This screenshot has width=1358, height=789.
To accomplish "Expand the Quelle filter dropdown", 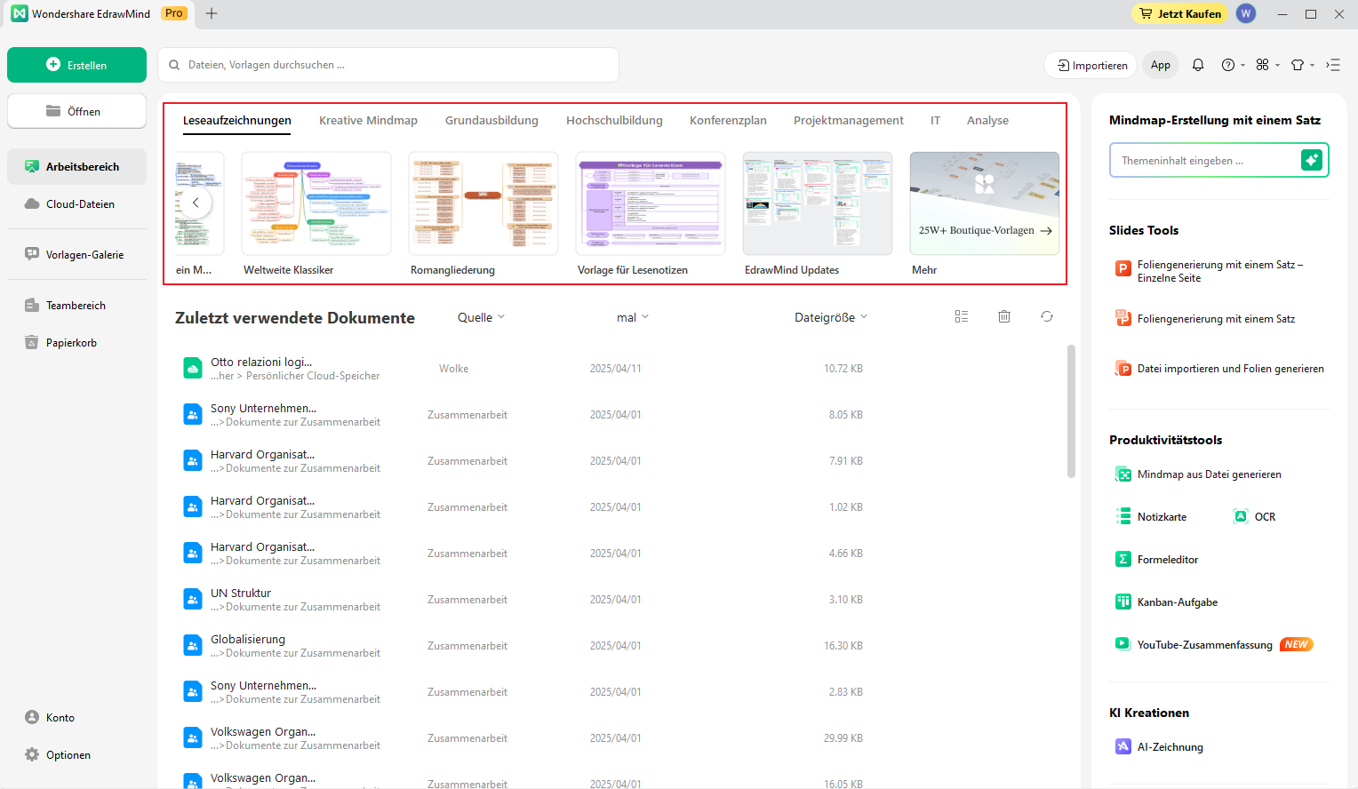I will [x=481, y=317].
